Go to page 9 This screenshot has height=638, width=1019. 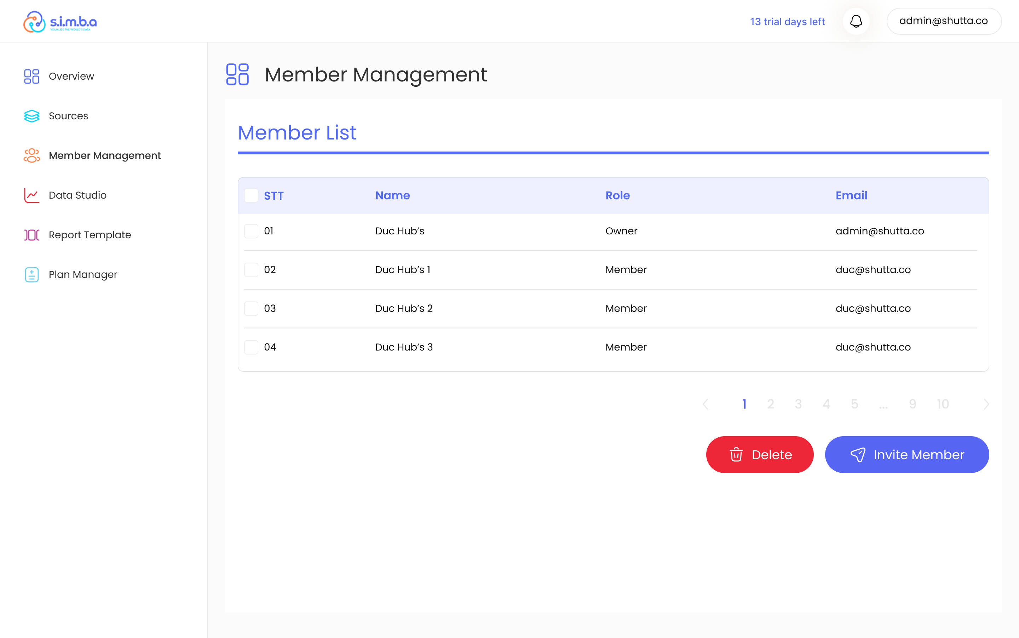(x=913, y=404)
